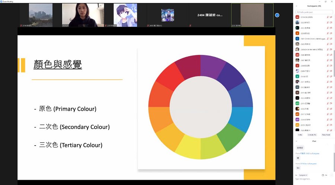Open the File attachment icon in chat
Screen dimensions: 335x185
[324, 175]
